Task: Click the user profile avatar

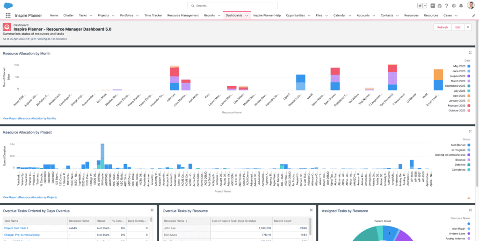Action: click(471, 6)
